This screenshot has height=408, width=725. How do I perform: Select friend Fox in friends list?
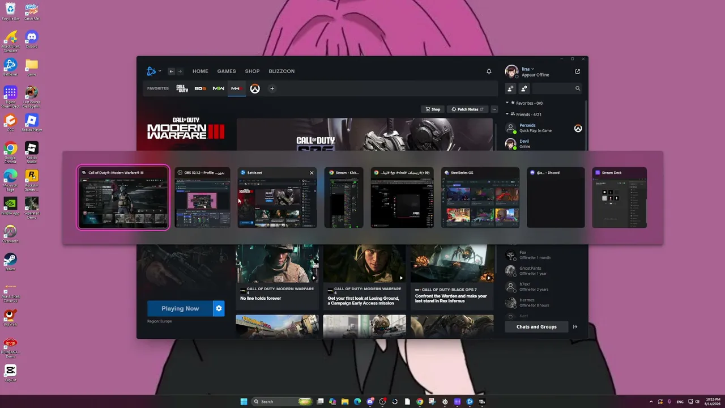click(543, 255)
